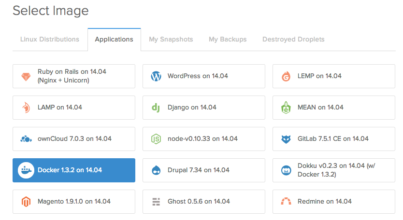Click the MEAN stack green icon
The width and height of the screenshot is (403, 220).
pos(286,108)
